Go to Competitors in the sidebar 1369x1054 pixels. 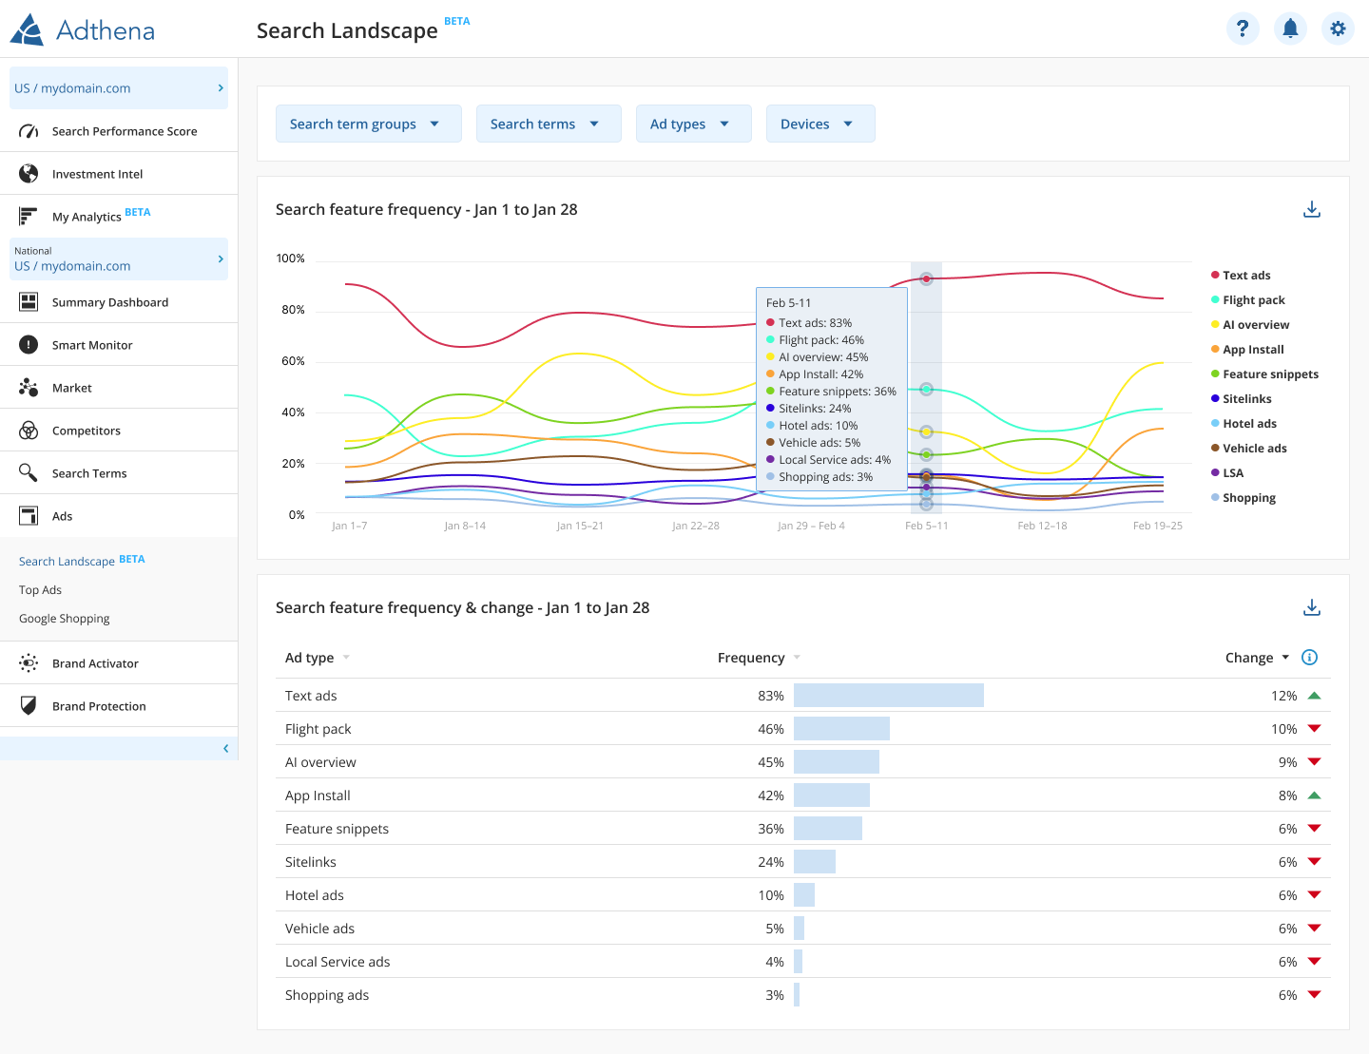click(x=87, y=431)
